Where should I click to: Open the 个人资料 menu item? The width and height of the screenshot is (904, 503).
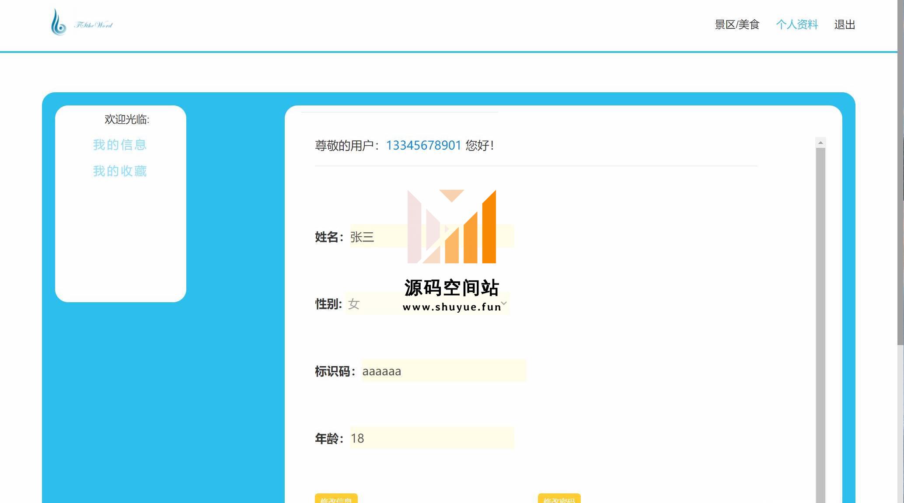(x=797, y=25)
